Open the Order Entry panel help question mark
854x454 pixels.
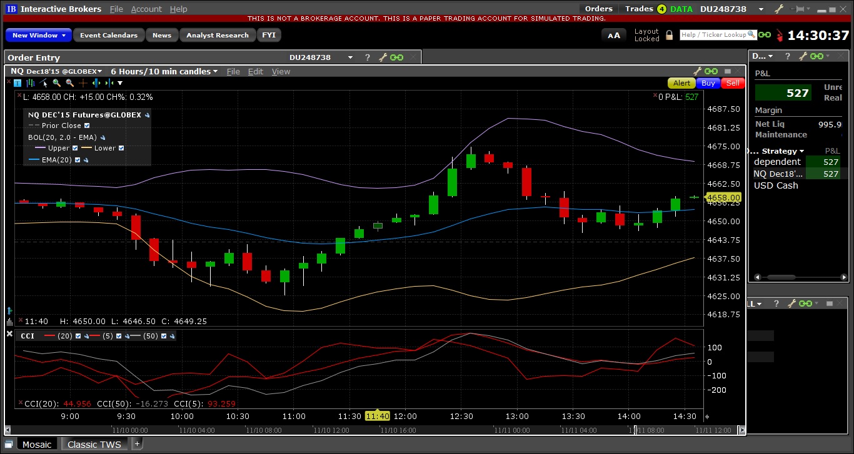pyautogui.click(x=368, y=57)
